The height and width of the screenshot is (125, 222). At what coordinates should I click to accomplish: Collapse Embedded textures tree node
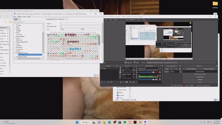(15, 53)
